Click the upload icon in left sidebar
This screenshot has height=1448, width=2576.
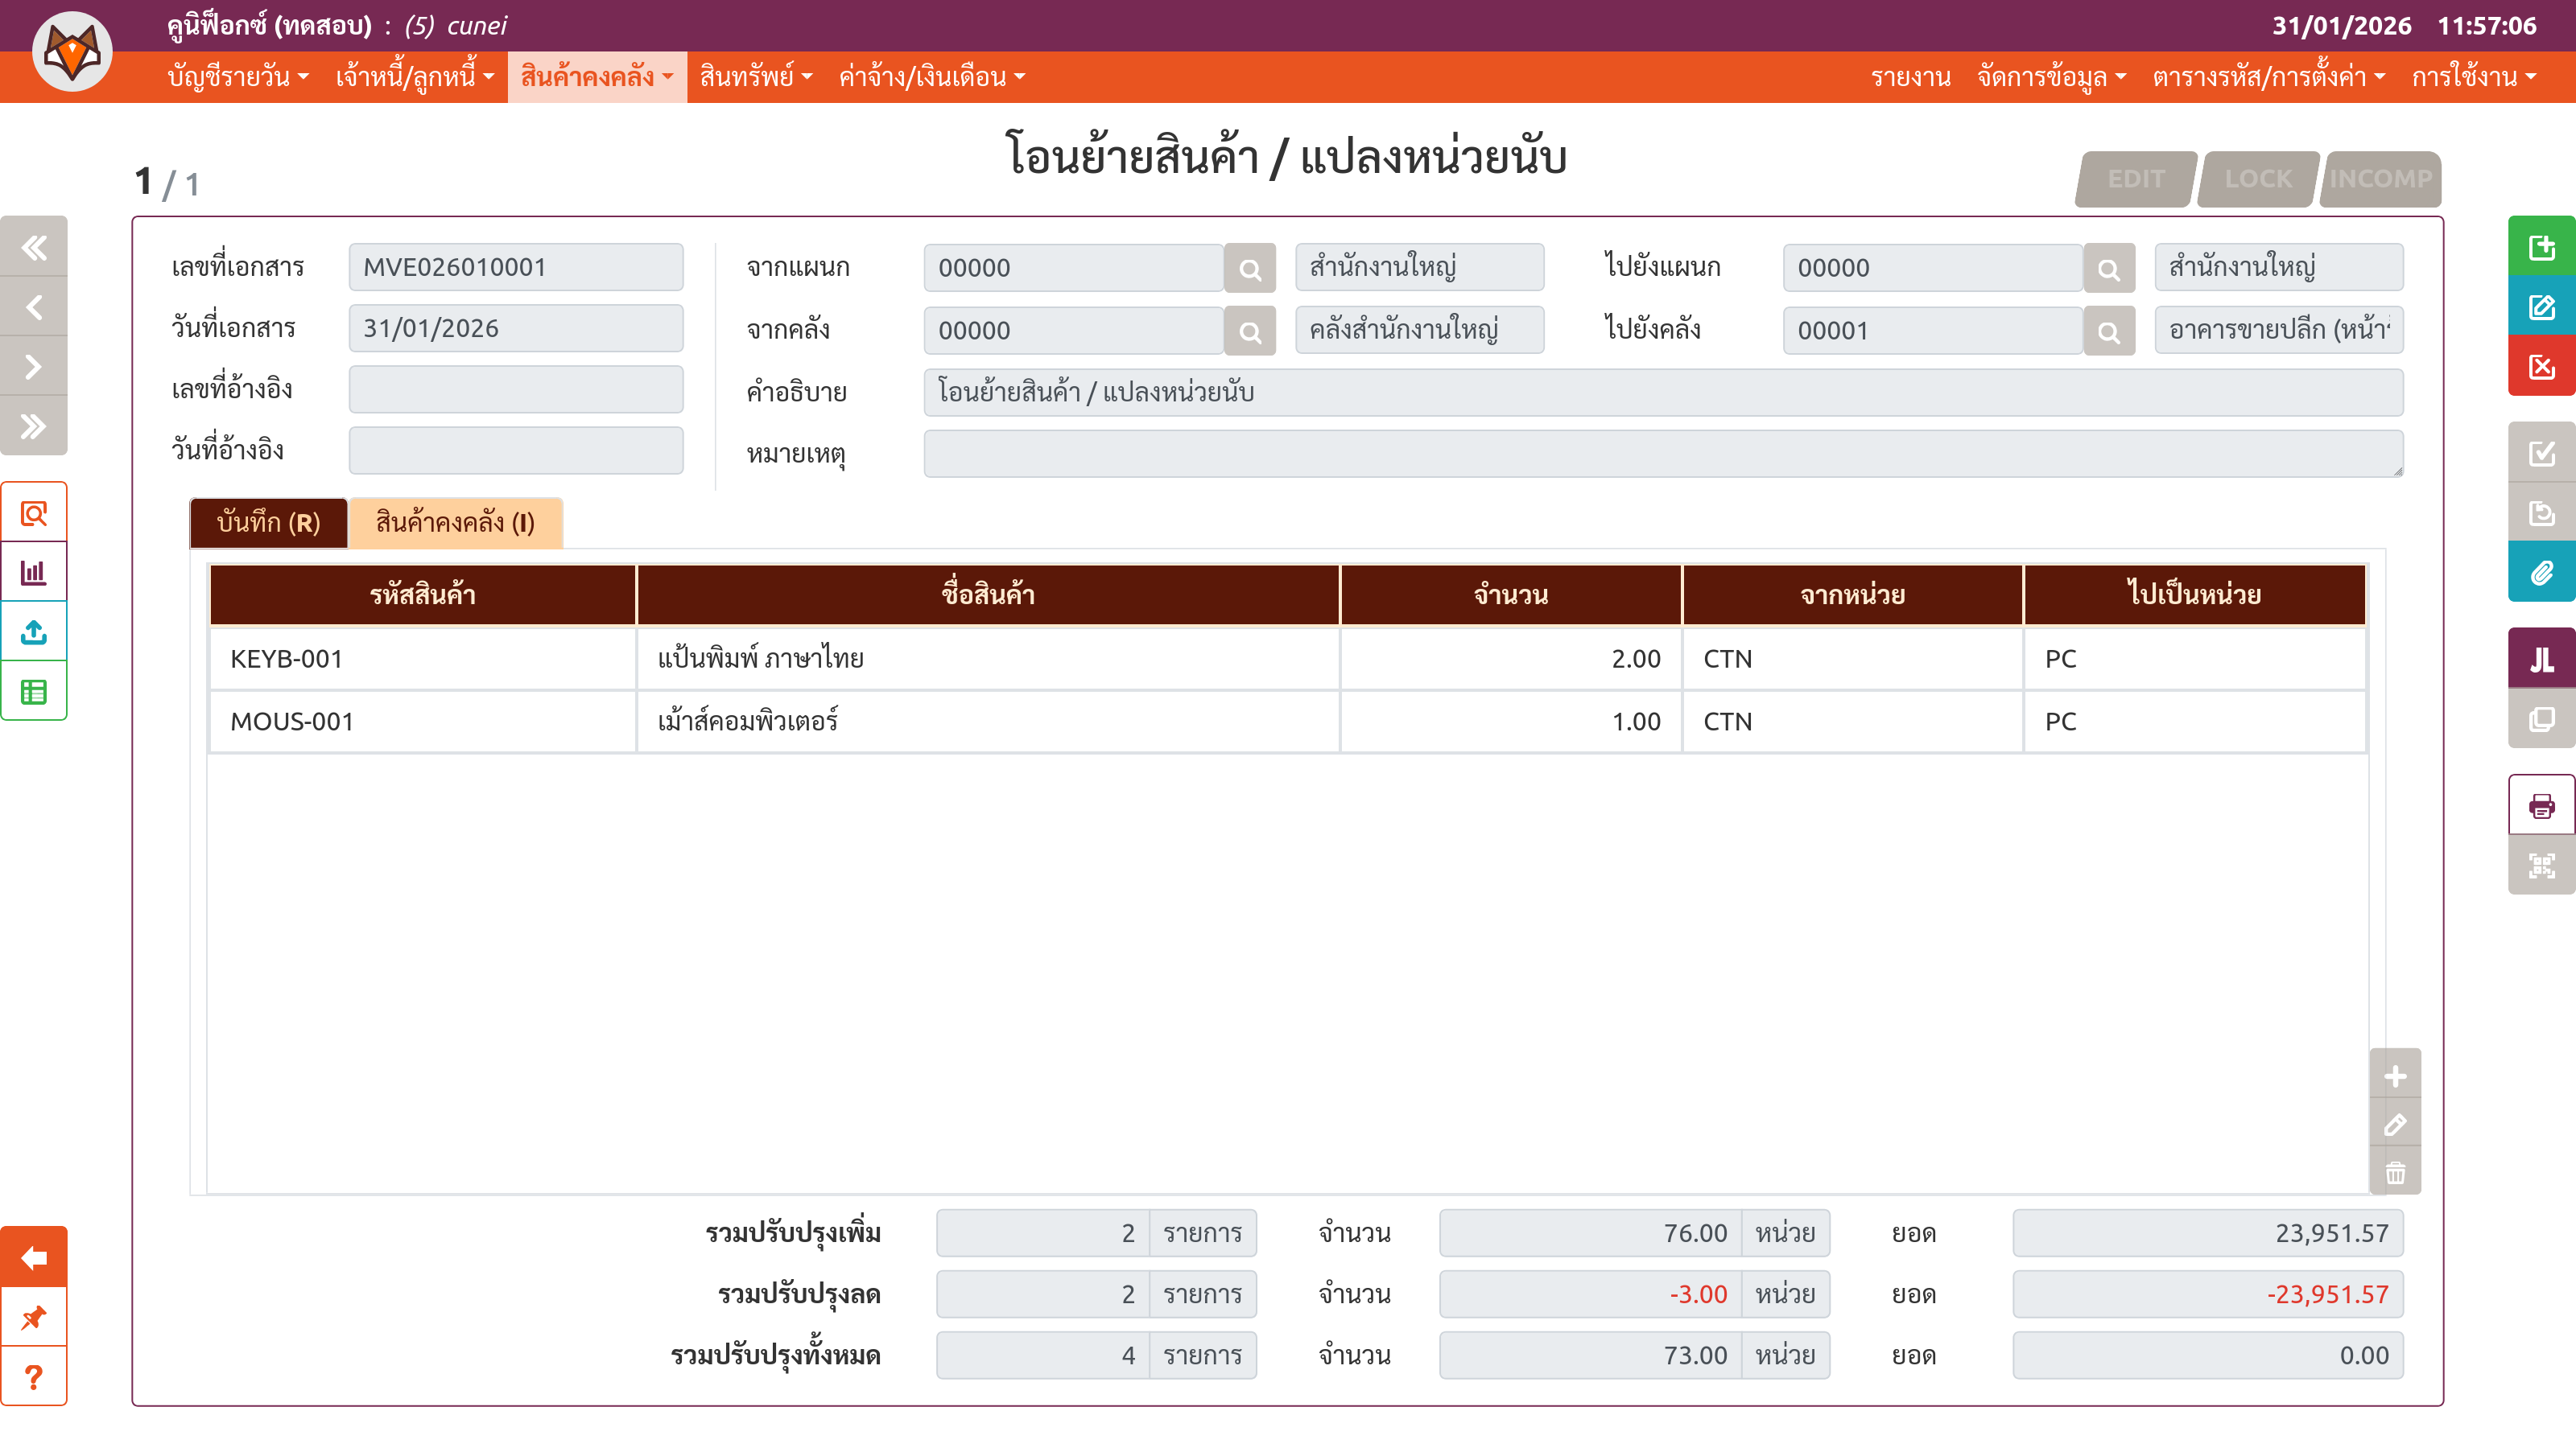[34, 631]
